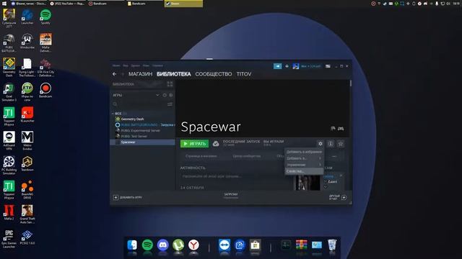Image resolution: width=462 pixels, height=259 pixels.
Task: Open Yandex Browser from the dock
Action: point(193,245)
